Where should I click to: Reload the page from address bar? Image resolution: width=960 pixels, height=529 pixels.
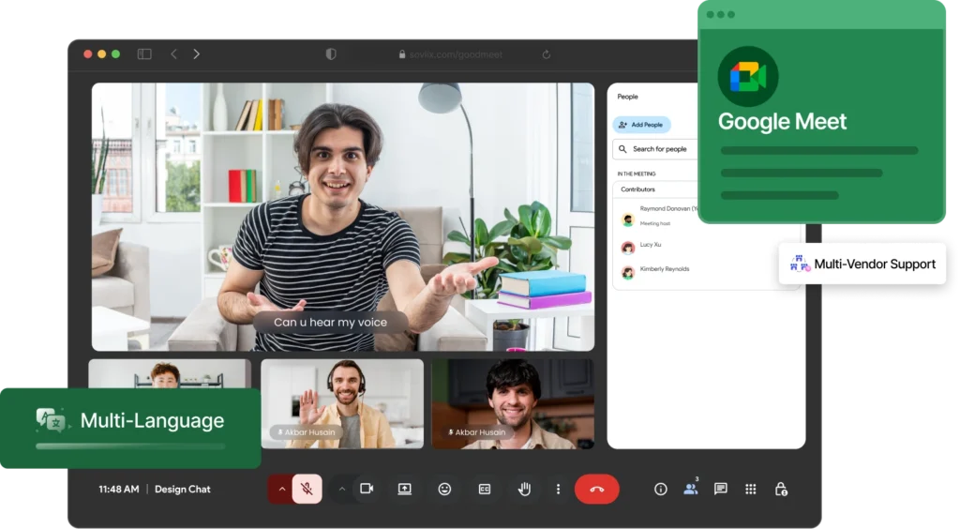point(547,54)
